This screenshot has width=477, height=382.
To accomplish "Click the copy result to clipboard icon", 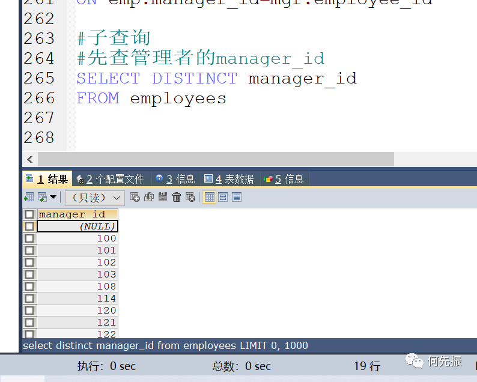I will (42, 198).
